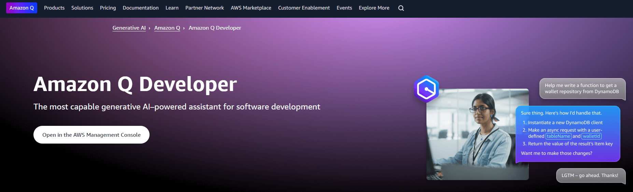Go to the Pricing page

tap(108, 8)
